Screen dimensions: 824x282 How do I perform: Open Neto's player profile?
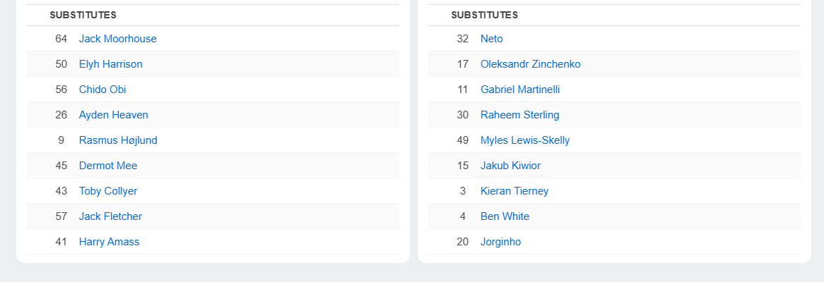tap(491, 39)
